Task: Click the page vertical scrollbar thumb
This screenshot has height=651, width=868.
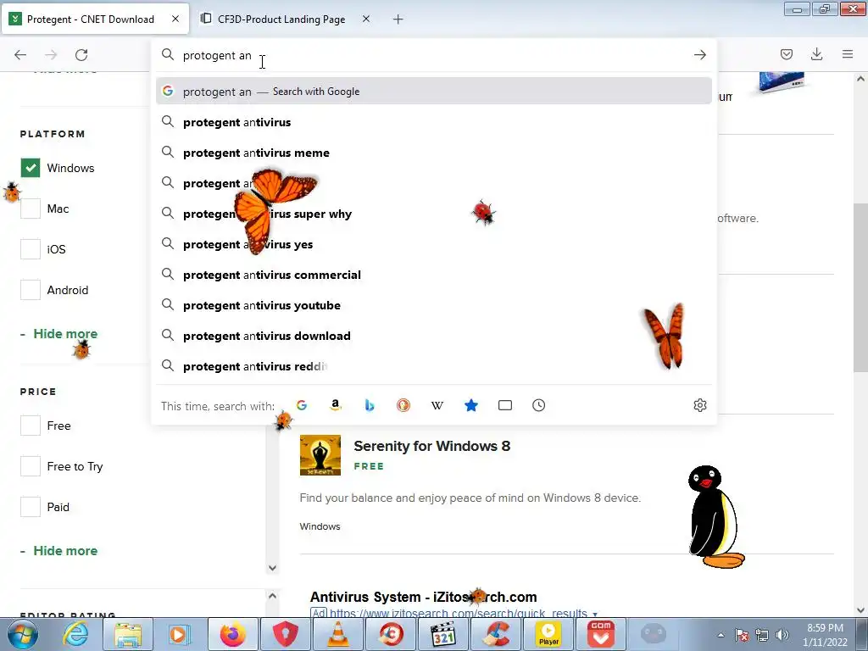Action: pyautogui.click(x=860, y=287)
